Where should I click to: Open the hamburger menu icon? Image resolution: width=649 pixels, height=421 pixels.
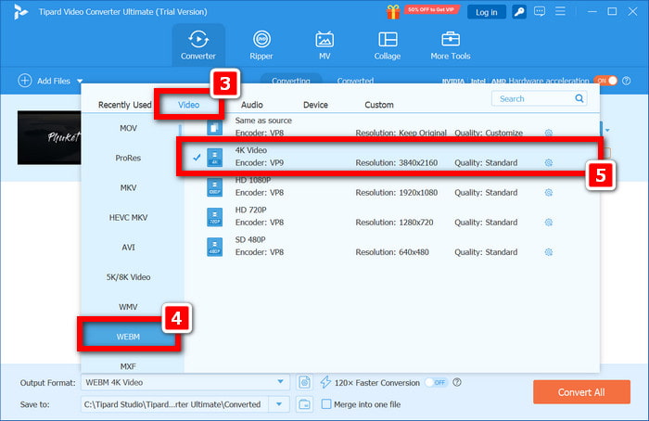coord(560,11)
